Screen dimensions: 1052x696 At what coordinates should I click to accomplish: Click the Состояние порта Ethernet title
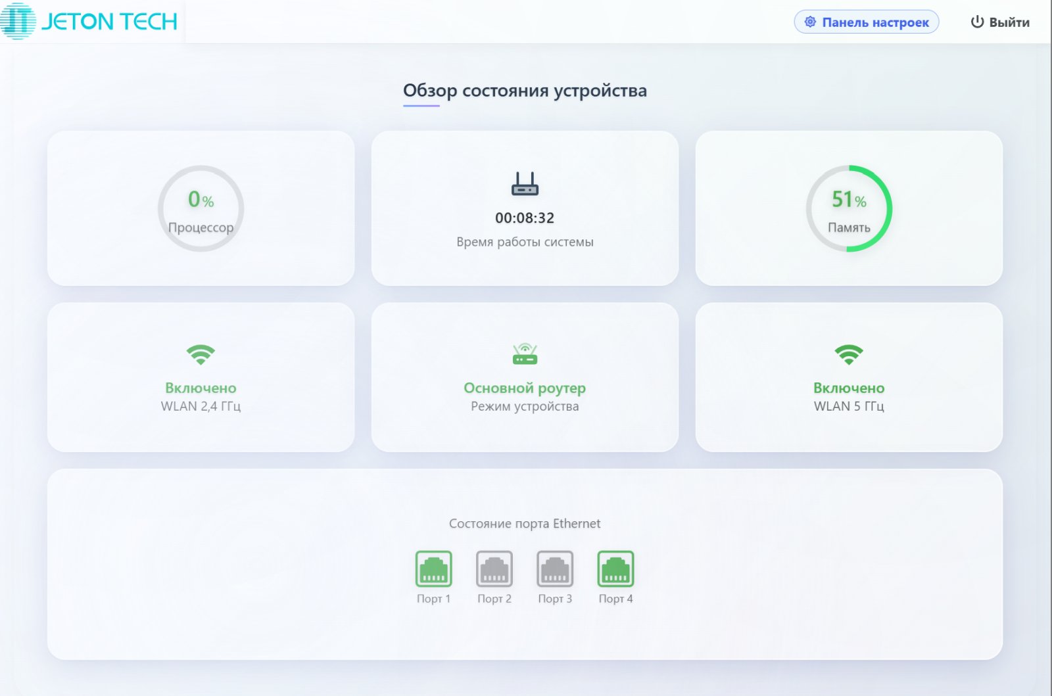525,524
